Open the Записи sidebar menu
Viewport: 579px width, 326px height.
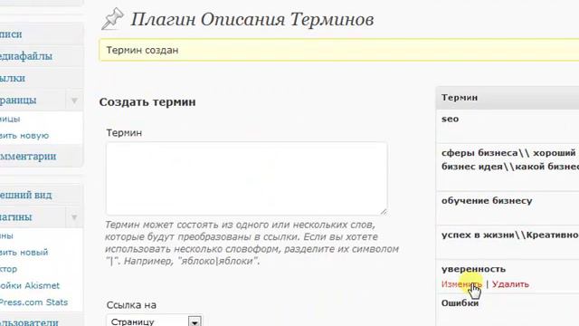[11, 34]
